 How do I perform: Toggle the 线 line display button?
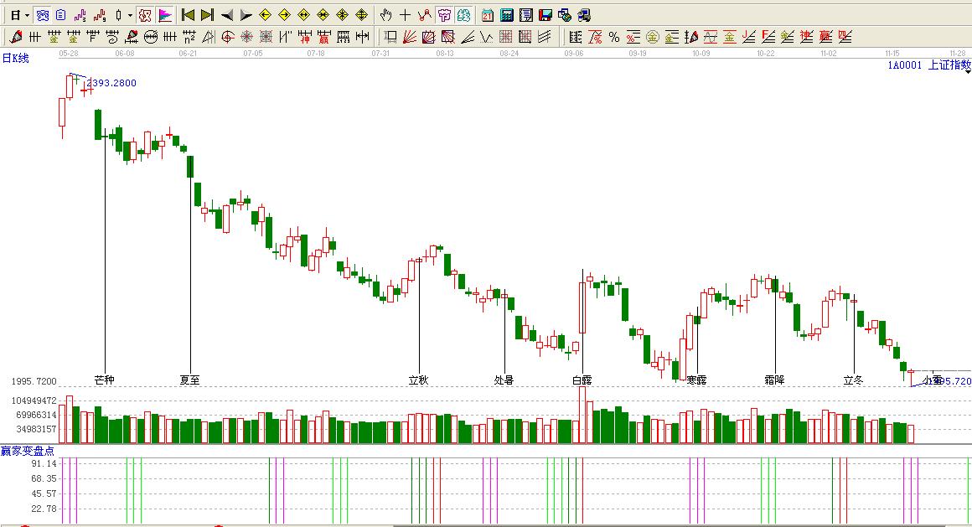(x=463, y=15)
